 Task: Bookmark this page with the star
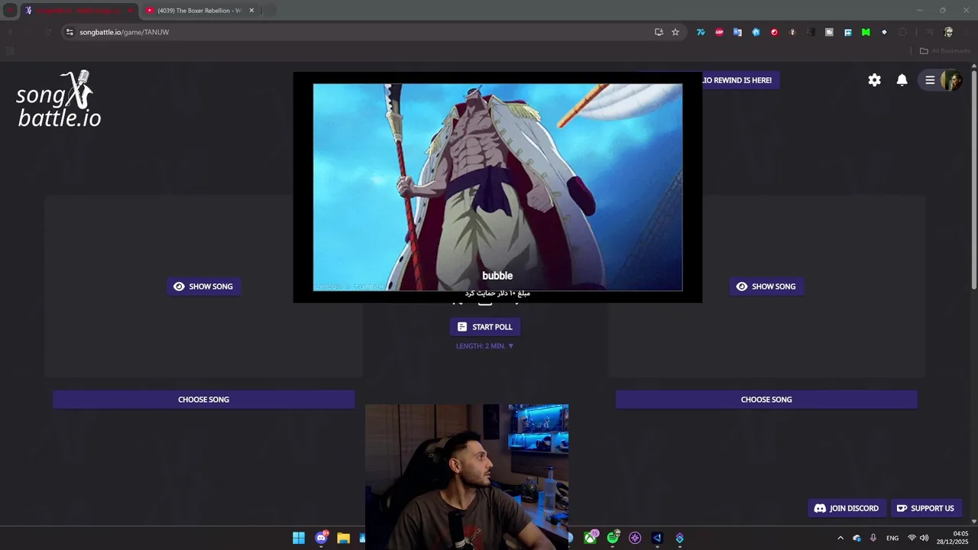point(675,32)
